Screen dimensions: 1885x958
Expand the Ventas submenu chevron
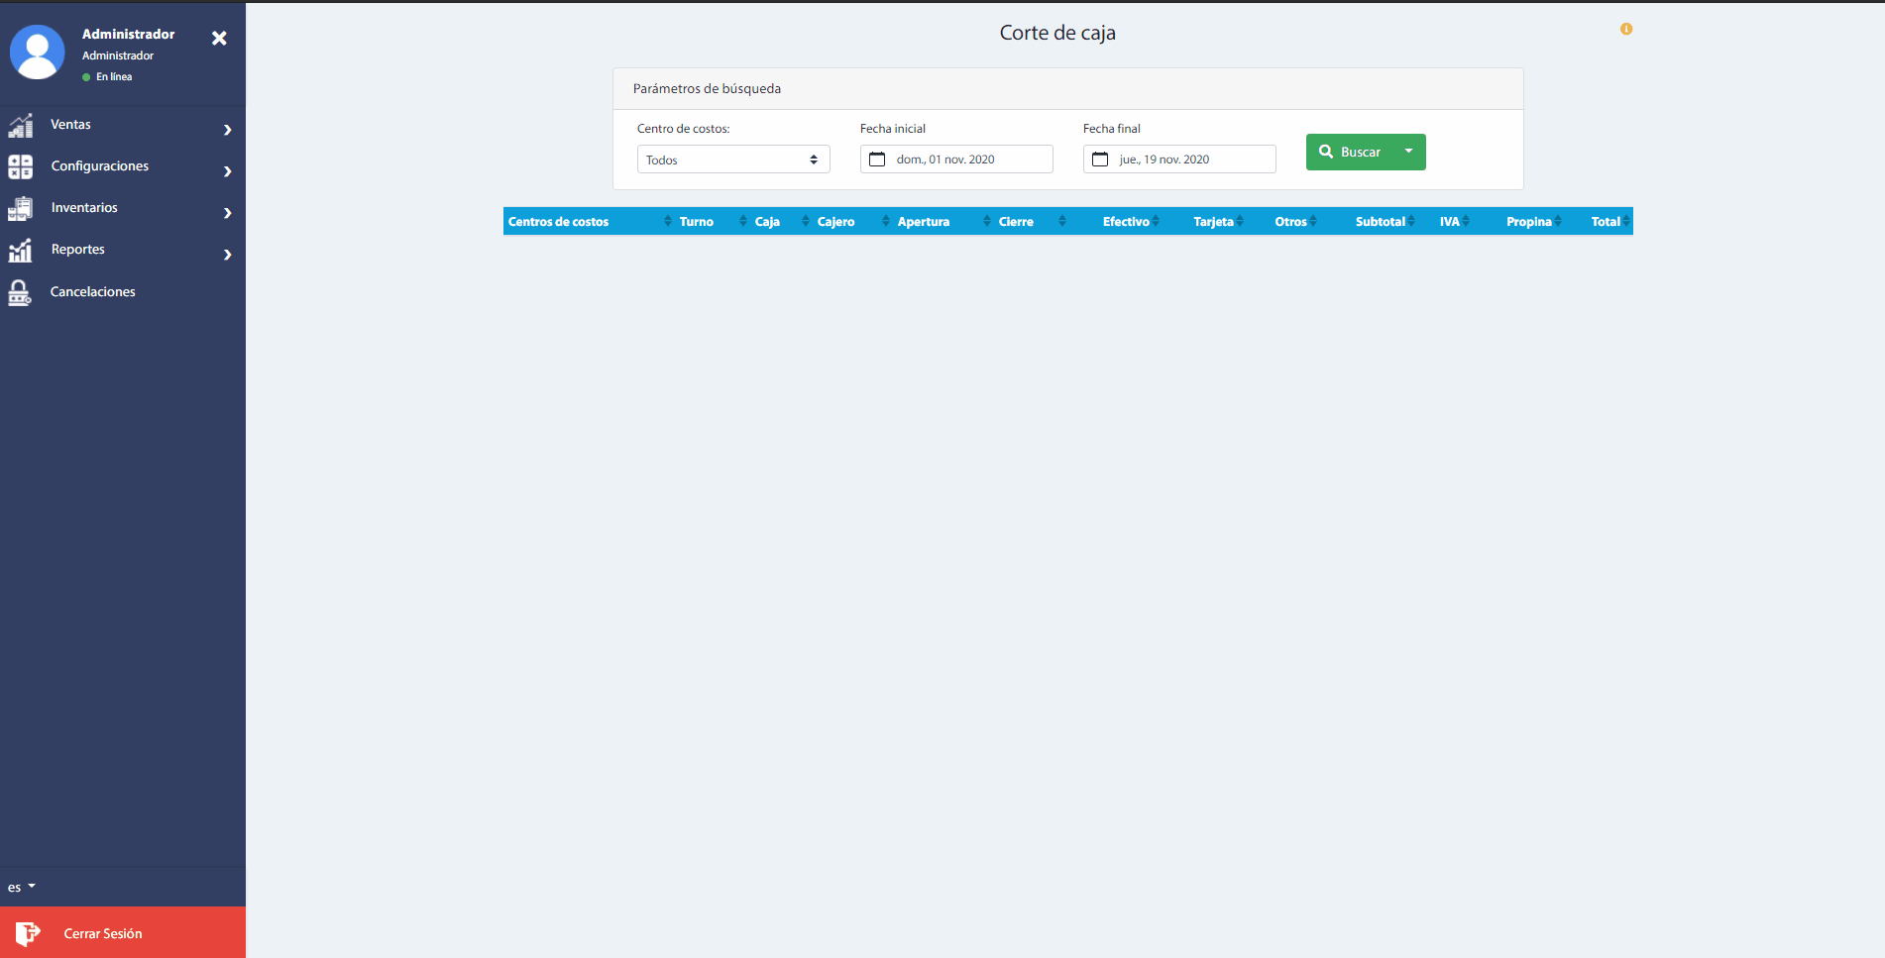pyautogui.click(x=227, y=130)
